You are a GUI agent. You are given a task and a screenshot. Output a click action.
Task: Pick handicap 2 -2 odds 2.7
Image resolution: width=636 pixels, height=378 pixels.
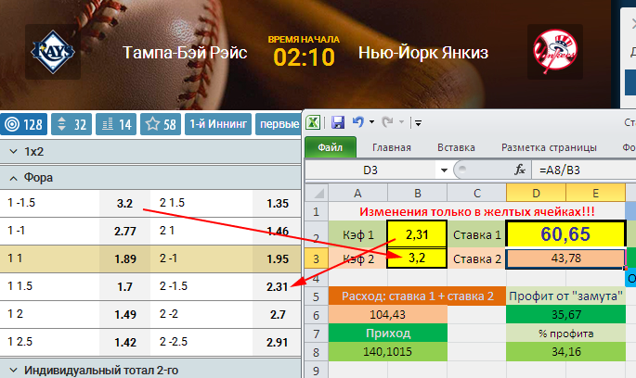[278, 314]
